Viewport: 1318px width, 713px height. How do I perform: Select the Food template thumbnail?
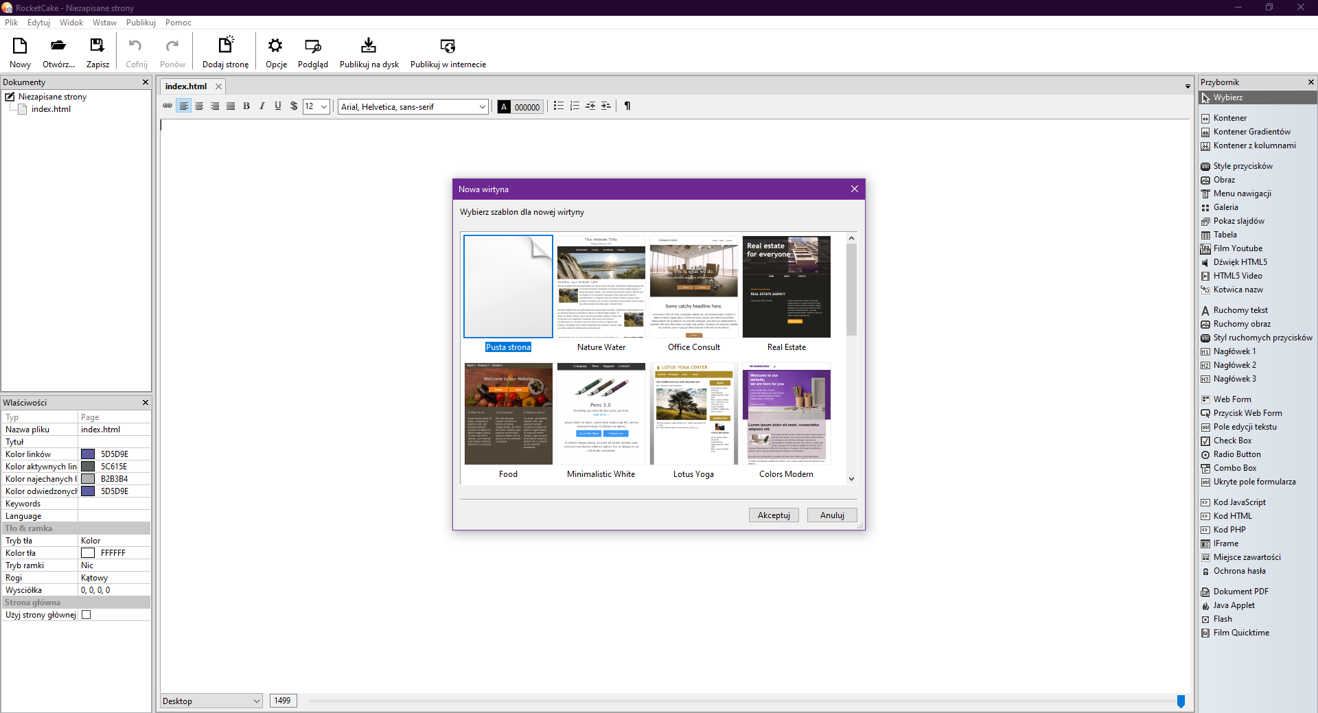click(x=509, y=414)
